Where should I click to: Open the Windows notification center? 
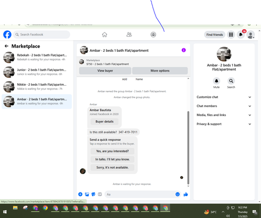tap(255, 212)
